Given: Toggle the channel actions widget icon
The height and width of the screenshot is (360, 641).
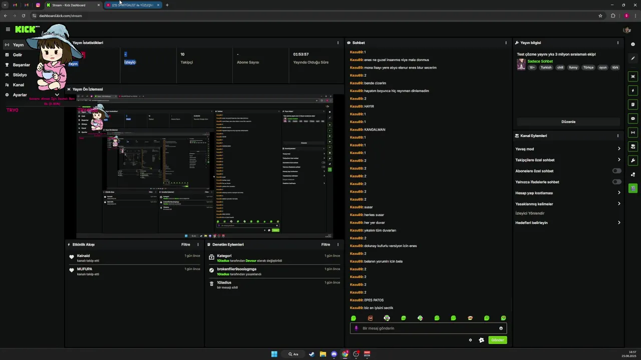Looking at the screenshot, I should tap(633, 146).
